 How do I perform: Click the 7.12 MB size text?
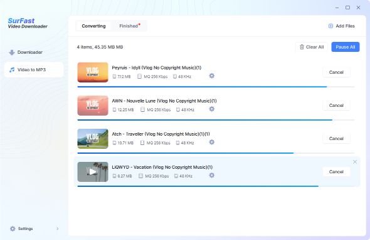(x=124, y=77)
